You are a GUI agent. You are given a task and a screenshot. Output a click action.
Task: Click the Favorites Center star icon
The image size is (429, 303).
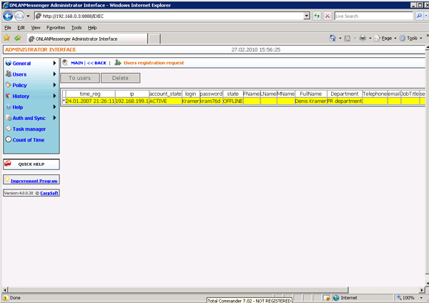tap(7, 38)
